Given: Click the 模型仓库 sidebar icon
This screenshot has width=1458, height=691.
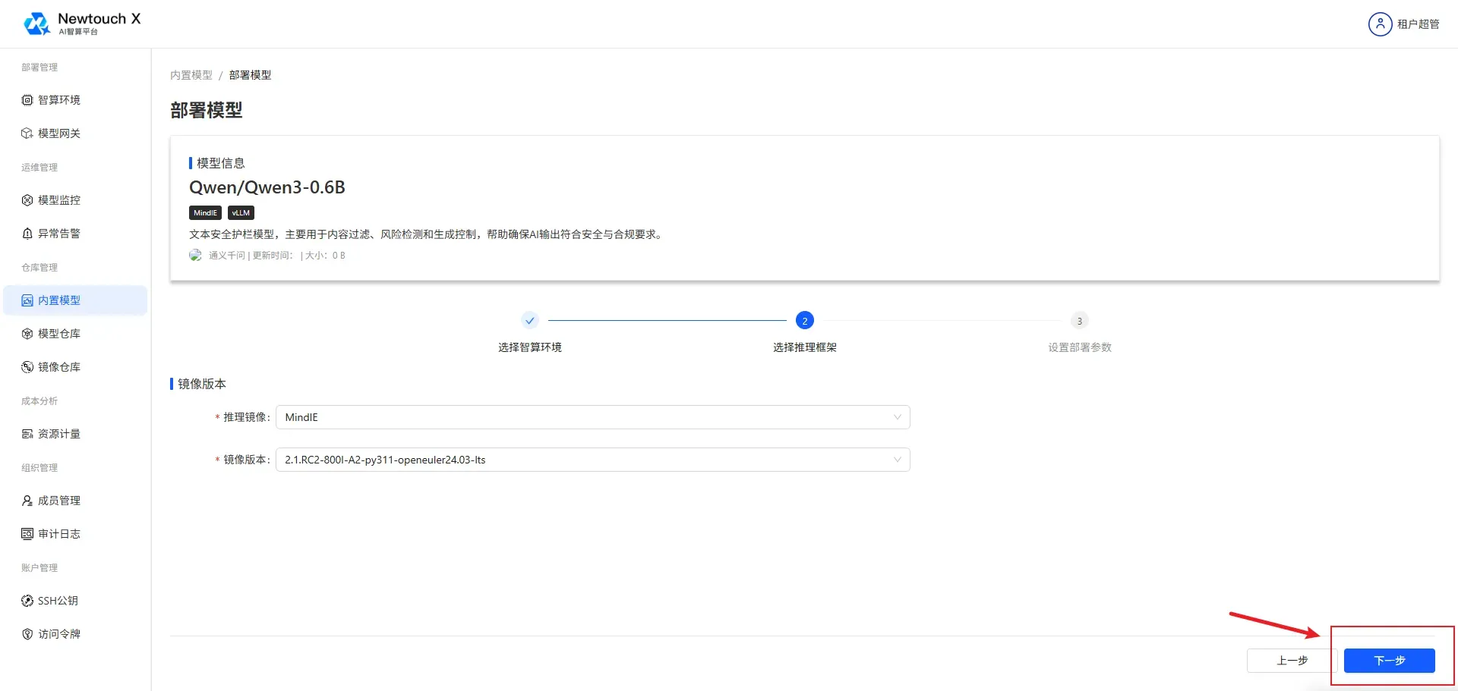Looking at the screenshot, I should pyautogui.click(x=27, y=334).
